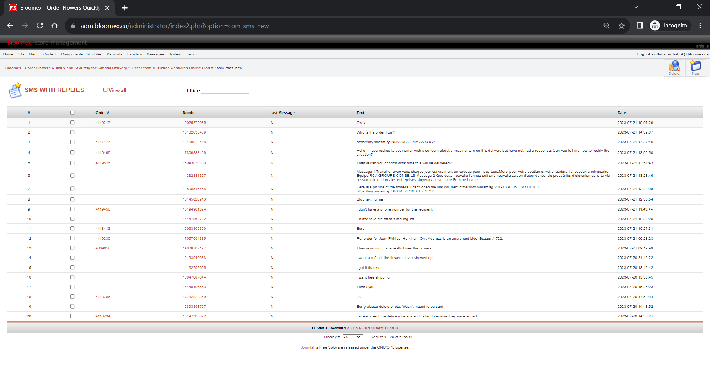Go back using the browser back arrow
The height and width of the screenshot is (367, 710).
click(10, 26)
